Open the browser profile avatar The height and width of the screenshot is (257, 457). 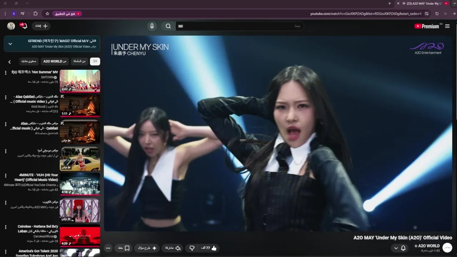point(14,14)
